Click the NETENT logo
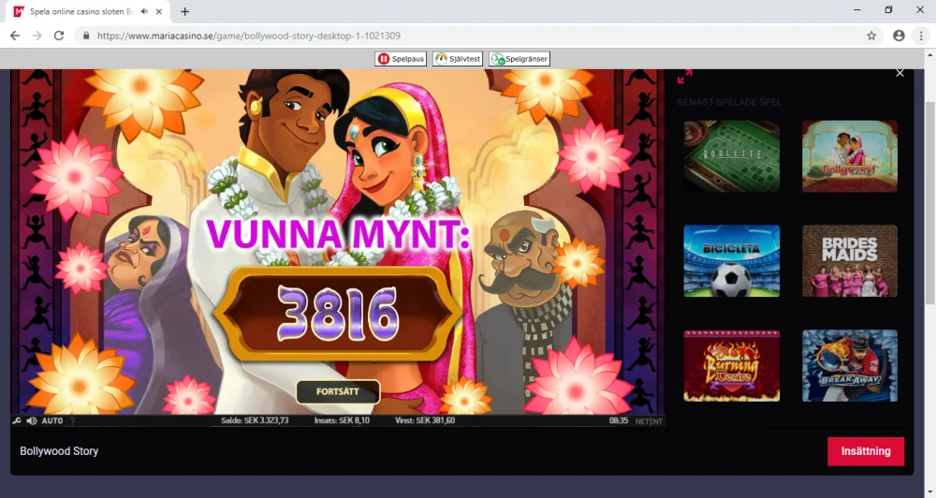This screenshot has height=498, width=936. (x=649, y=421)
